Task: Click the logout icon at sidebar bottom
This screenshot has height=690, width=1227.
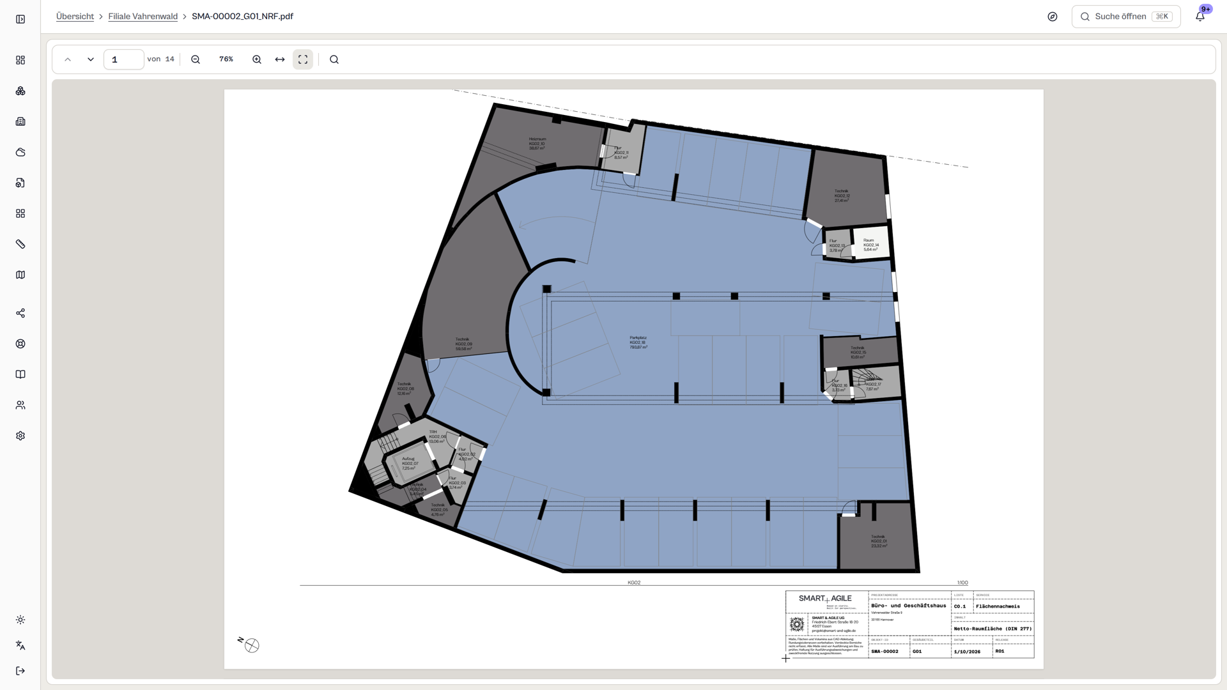Action: pyautogui.click(x=20, y=671)
